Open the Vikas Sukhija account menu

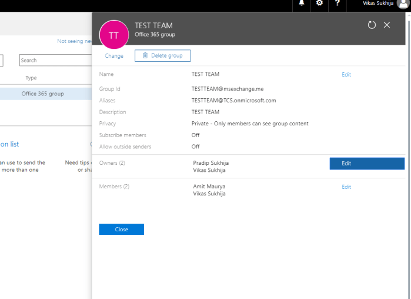(378, 4)
